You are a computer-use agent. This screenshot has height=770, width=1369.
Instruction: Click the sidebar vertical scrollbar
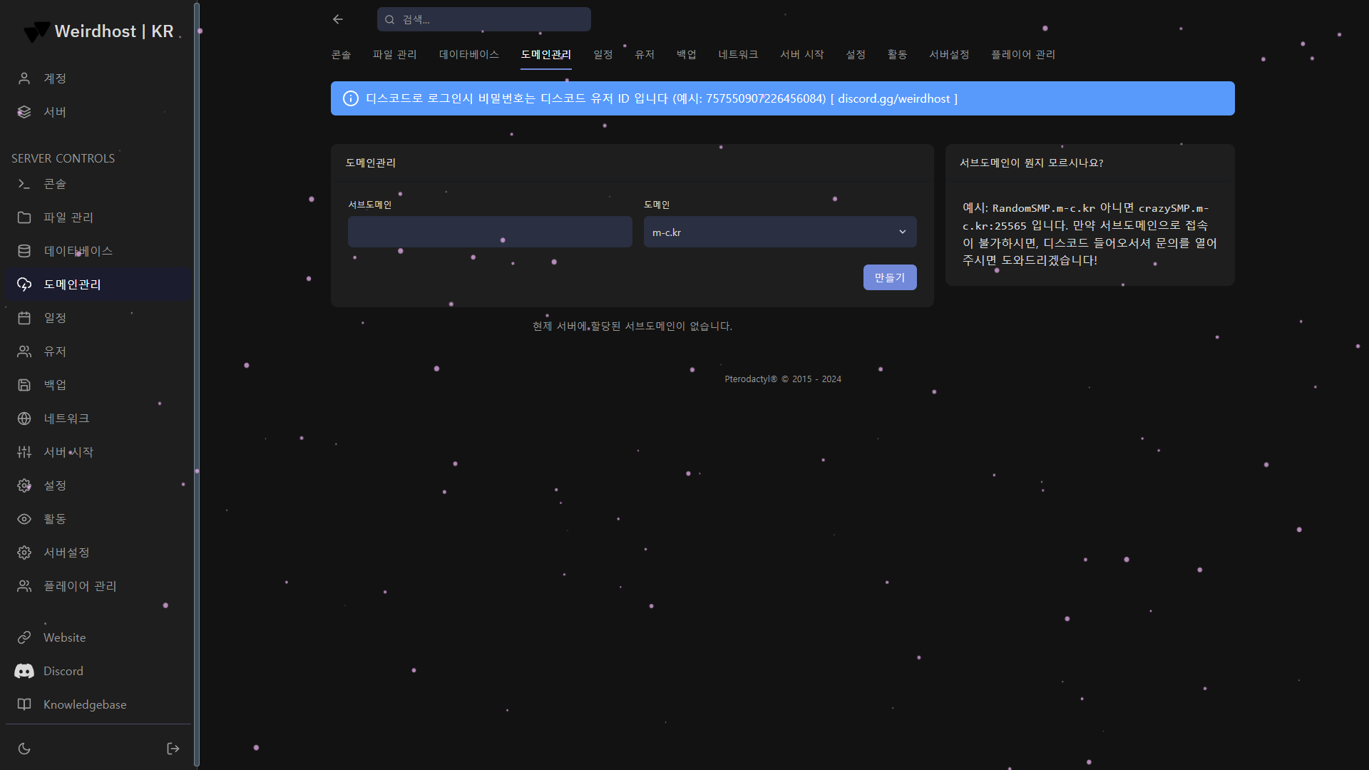[197, 385]
